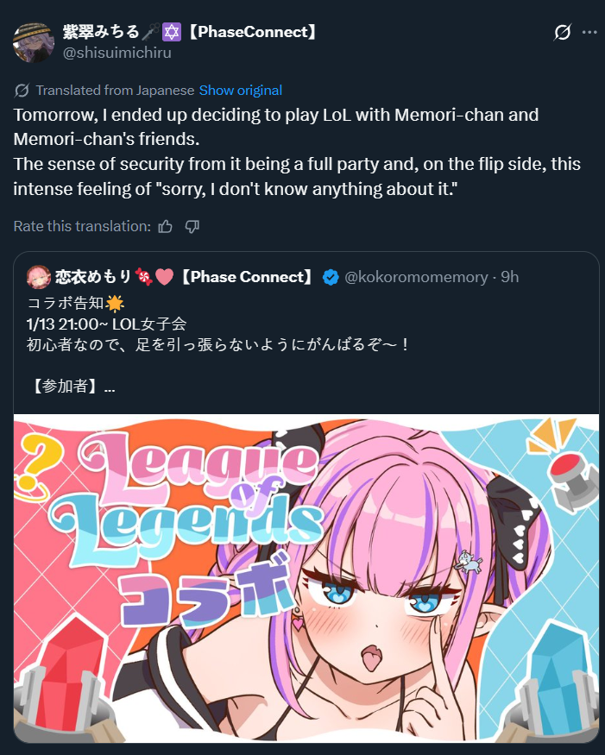The height and width of the screenshot is (755, 605).
Task: Expand the truncated 【参加者】… text
Action: [x=72, y=387]
